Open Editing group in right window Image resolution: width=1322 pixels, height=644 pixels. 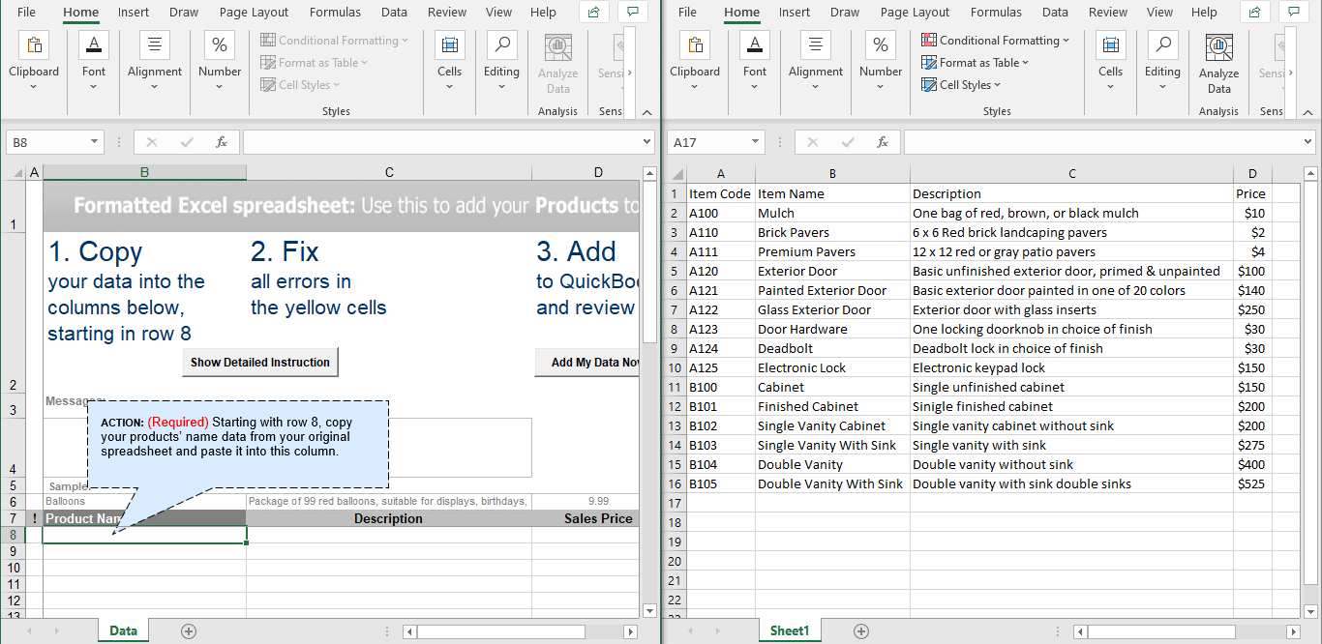click(1162, 62)
